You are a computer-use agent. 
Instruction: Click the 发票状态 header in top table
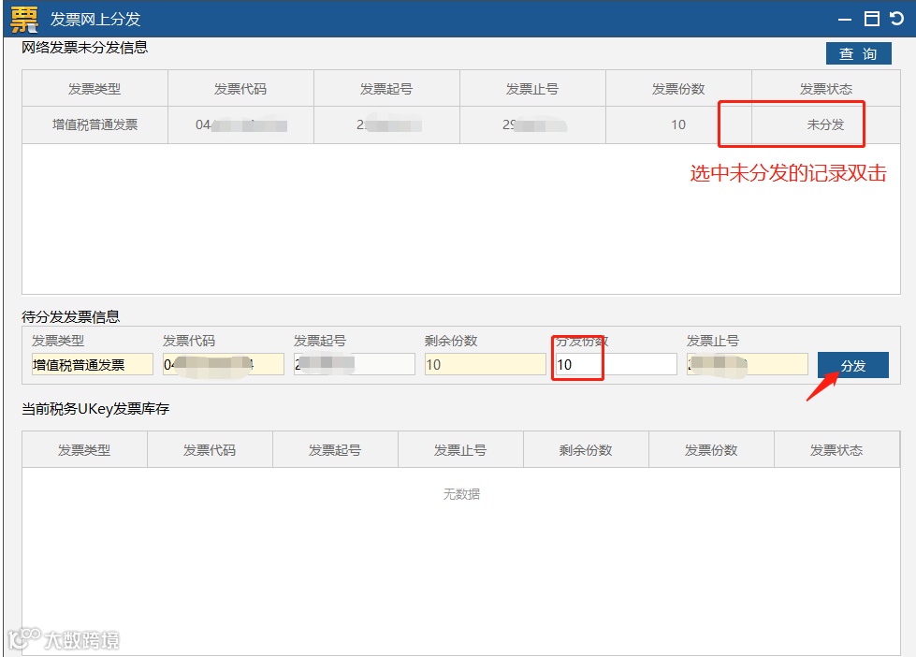pos(826,89)
